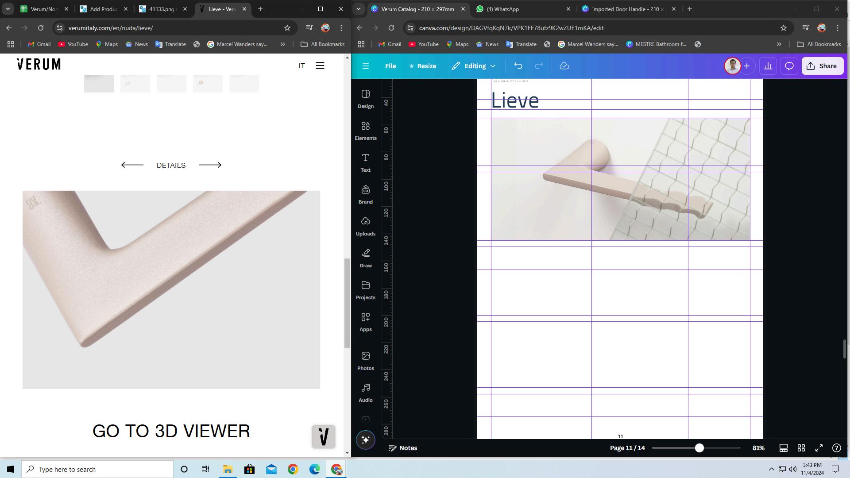The height and width of the screenshot is (478, 850).
Task: Open analytics bar chart icon
Action: point(768,66)
